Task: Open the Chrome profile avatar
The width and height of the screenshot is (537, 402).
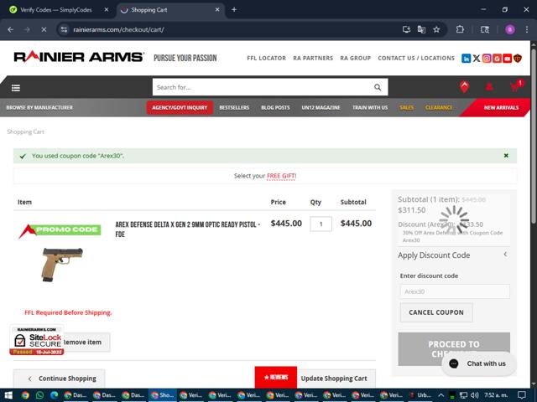Action: [x=510, y=30]
